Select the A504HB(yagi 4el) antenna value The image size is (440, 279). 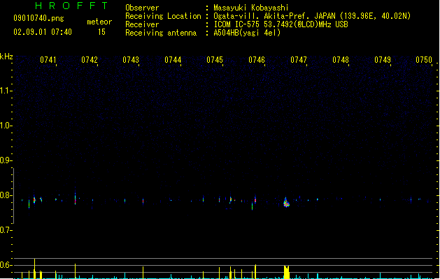click(247, 33)
